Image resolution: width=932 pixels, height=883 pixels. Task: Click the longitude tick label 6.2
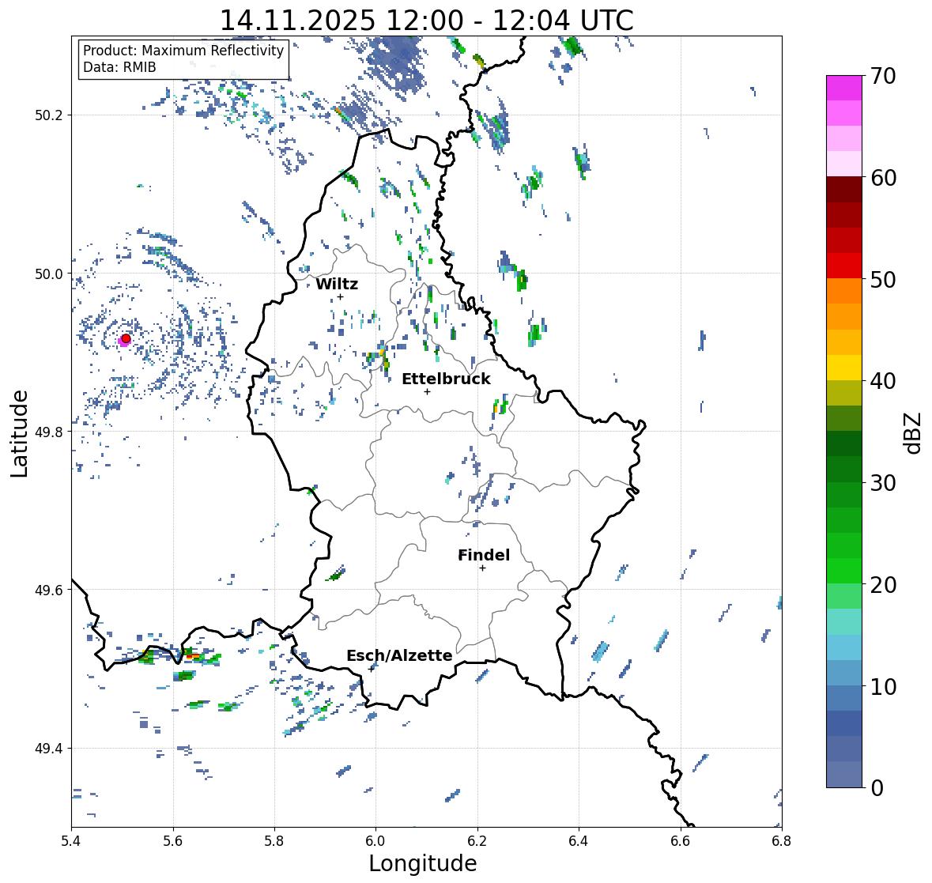pyautogui.click(x=477, y=840)
